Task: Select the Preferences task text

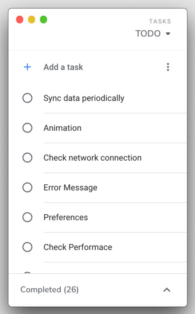Action: 66,217
